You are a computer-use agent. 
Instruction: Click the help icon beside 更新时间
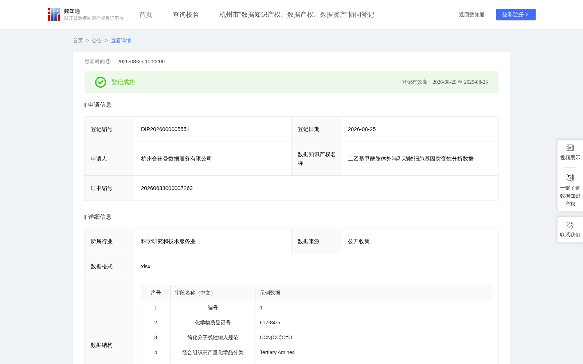pos(108,62)
